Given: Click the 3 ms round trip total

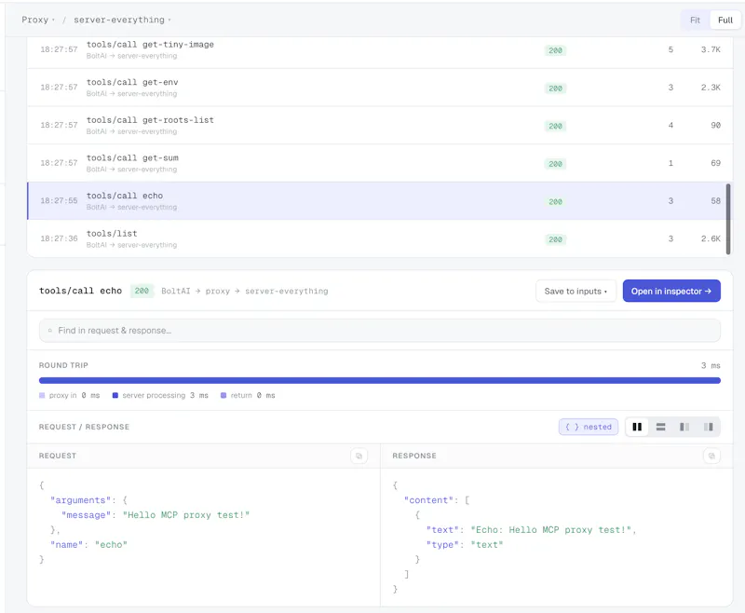Looking at the screenshot, I should pyautogui.click(x=711, y=365).
